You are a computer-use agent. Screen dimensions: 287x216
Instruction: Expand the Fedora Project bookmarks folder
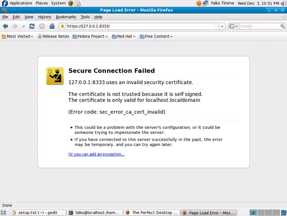tap(90, 36)
